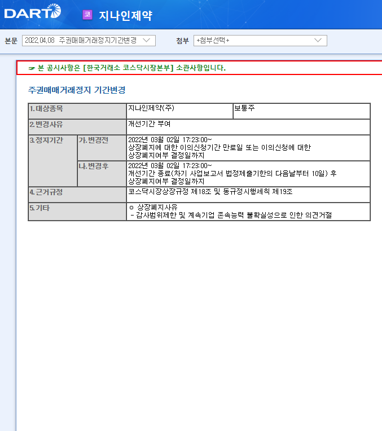Click the 개선기간 종료 line in 변경후

[x=232, y=173]
